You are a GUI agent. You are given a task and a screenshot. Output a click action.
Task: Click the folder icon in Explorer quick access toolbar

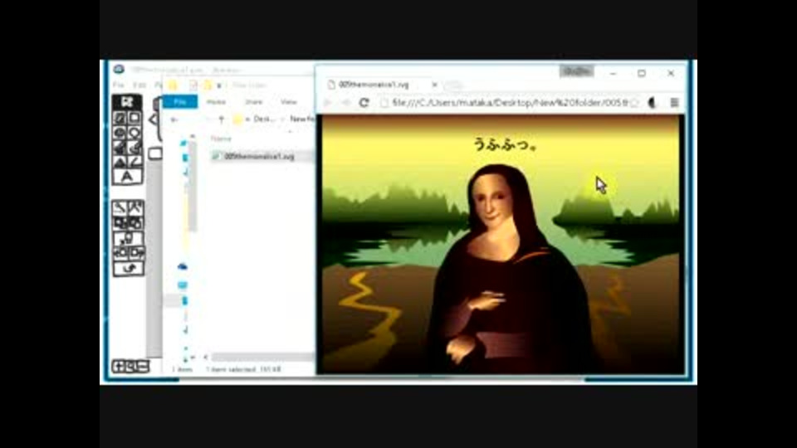173,85
